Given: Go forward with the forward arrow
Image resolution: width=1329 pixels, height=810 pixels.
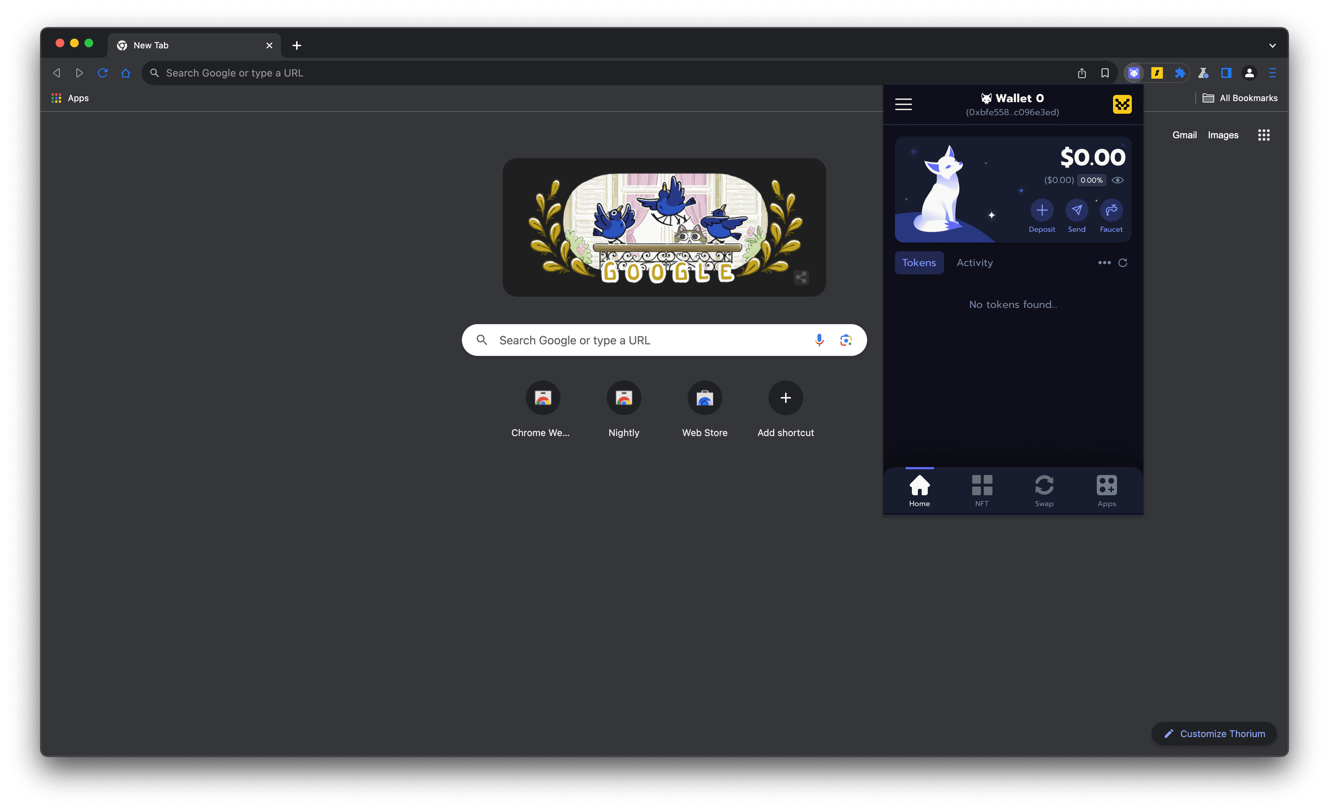Looking at the screenshot, I should coord(79,73).
